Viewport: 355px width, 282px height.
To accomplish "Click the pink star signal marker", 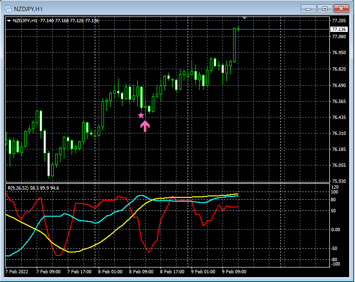I will pyautogui.click(x=141, y=116).
